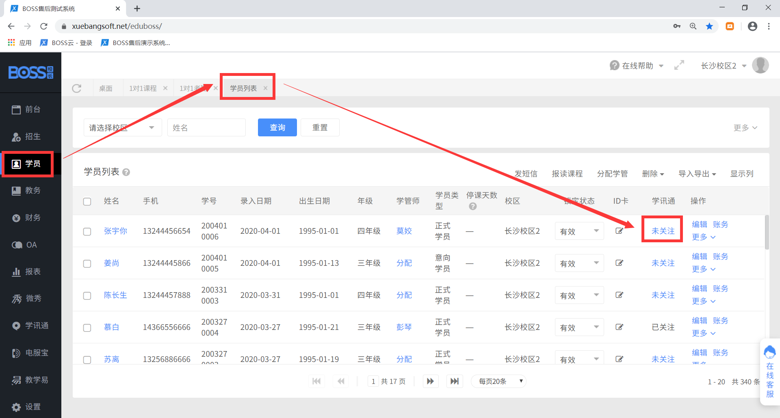Click the BOSS logo

31,73
